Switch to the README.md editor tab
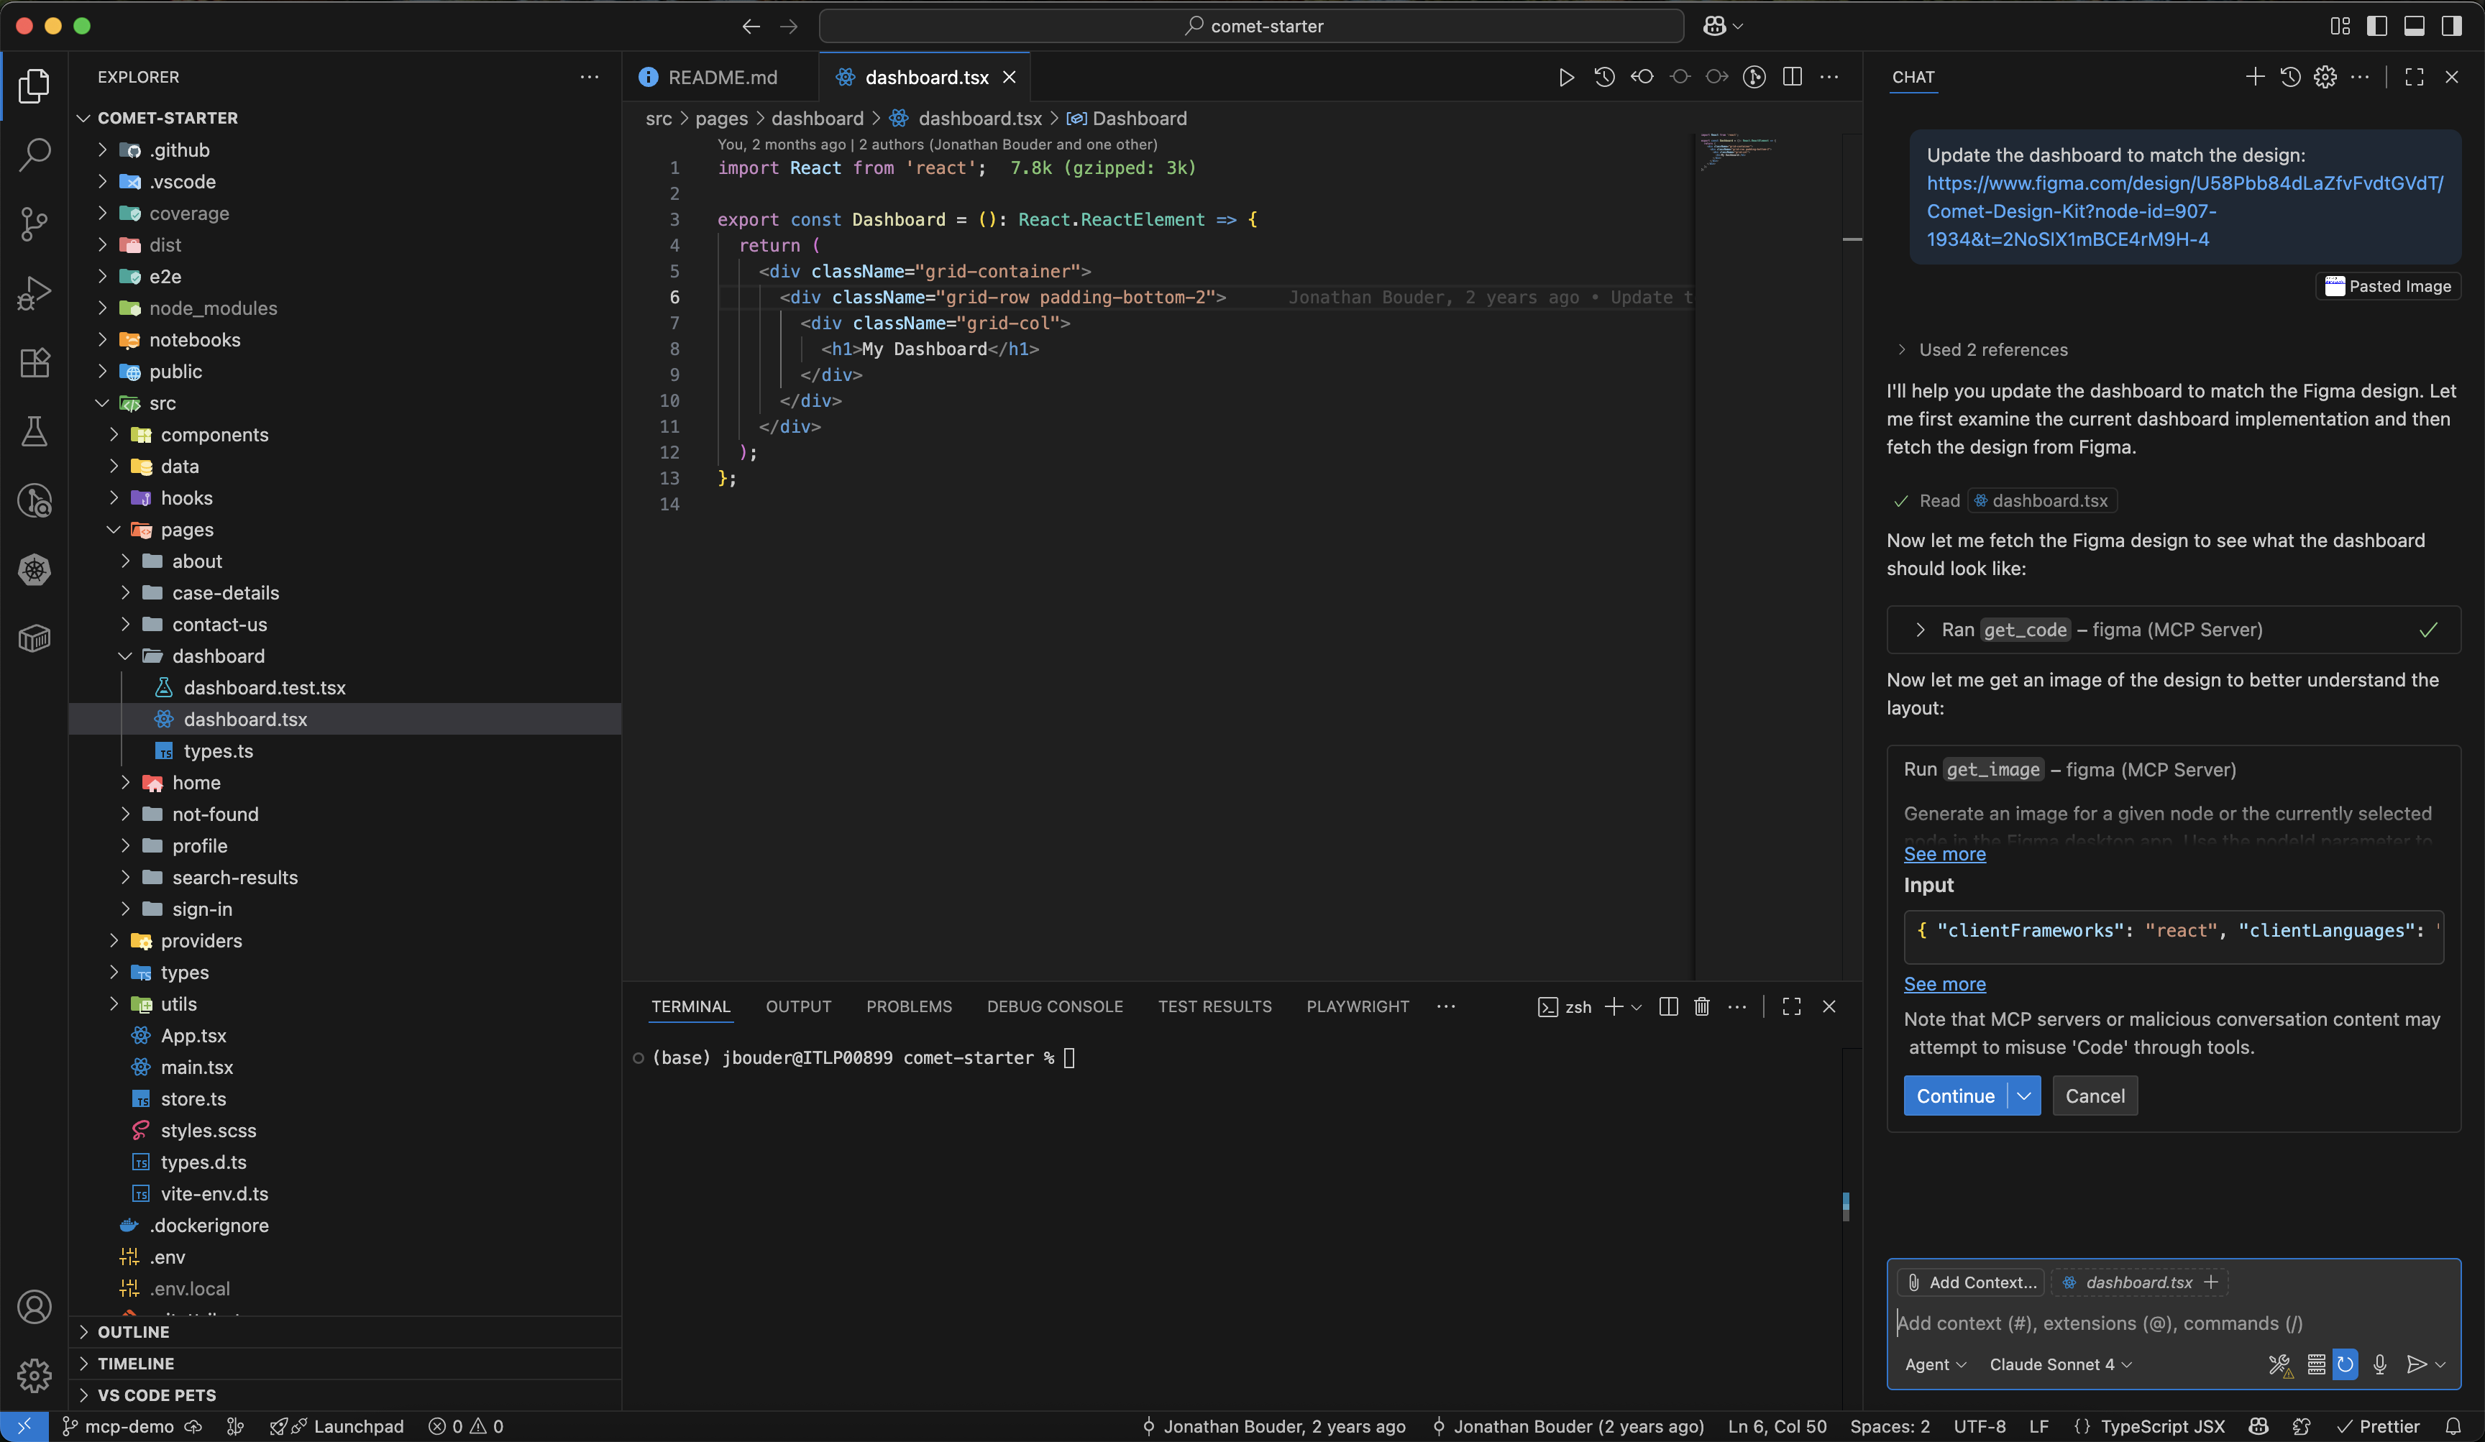 click(x=721, y=77)
